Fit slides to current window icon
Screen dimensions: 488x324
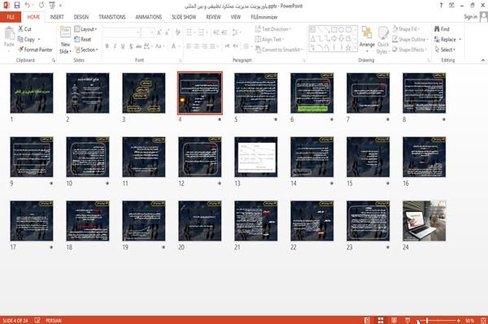483,320
